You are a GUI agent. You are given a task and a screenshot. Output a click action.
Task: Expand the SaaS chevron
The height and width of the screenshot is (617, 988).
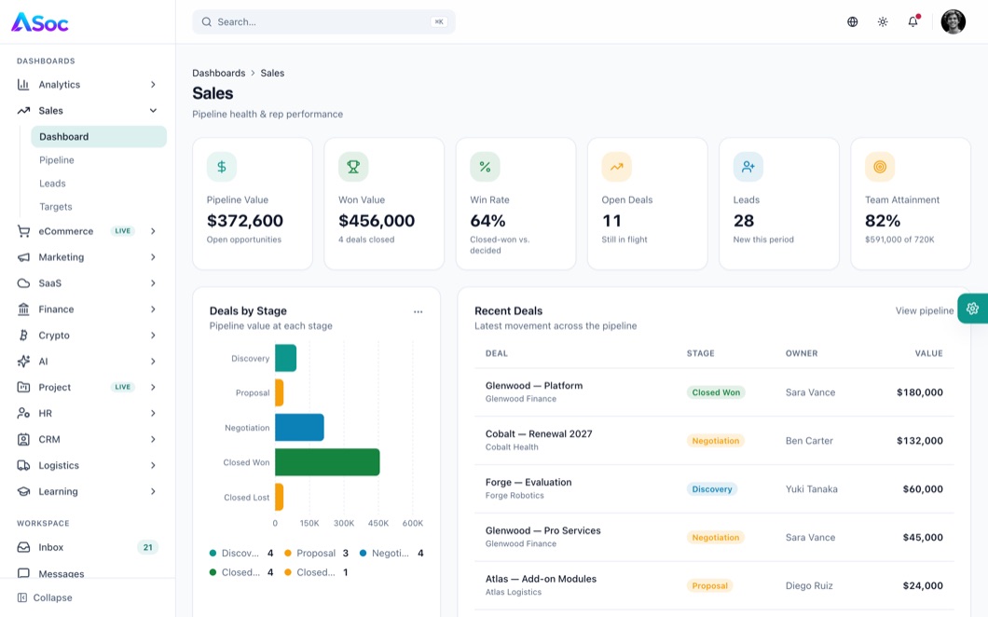pyautogui.click(x=153, y=283)
